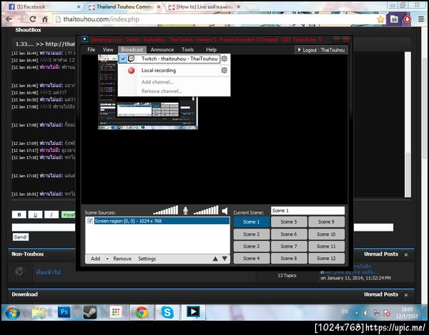Click the XSplit power button
The image size is (429, 335).
[346, 39]
